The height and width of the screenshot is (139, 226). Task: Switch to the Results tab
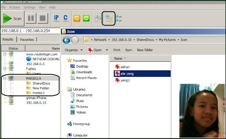pos(8,39)
